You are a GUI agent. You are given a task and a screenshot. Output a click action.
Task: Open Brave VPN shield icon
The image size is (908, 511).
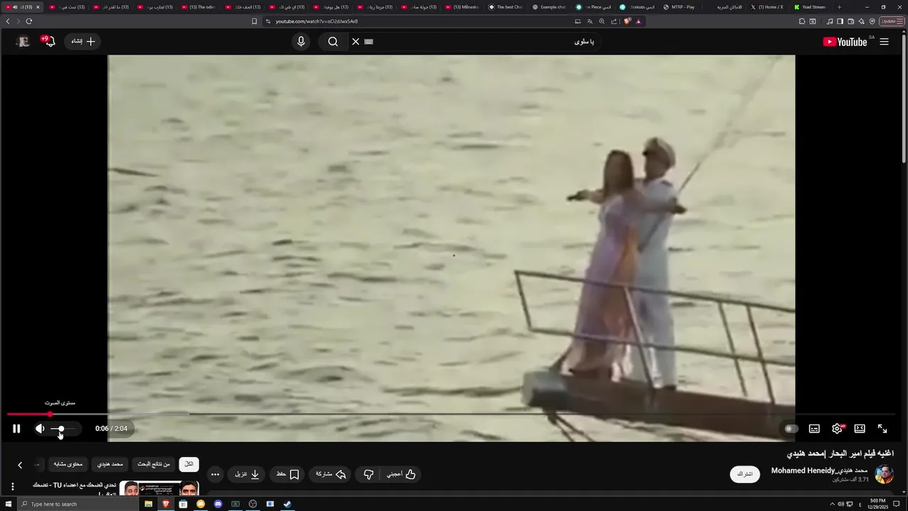click(872, 21)
